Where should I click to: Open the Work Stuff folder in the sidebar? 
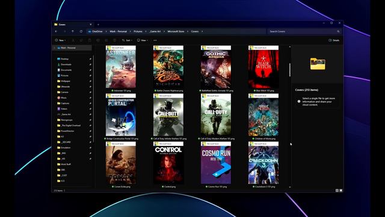pos(66,165)
